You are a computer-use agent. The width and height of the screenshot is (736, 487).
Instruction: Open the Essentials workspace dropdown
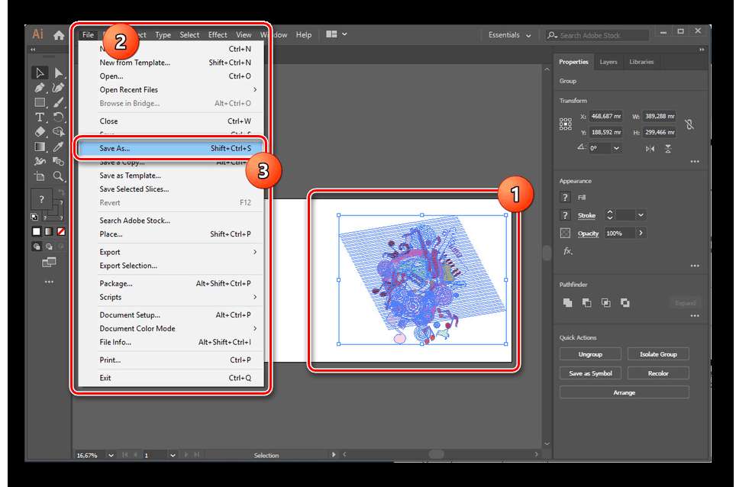click(509, 35)
